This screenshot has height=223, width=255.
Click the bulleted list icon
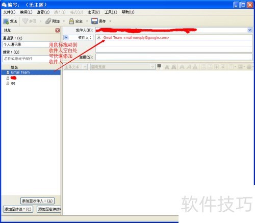(x=203, y=67)
